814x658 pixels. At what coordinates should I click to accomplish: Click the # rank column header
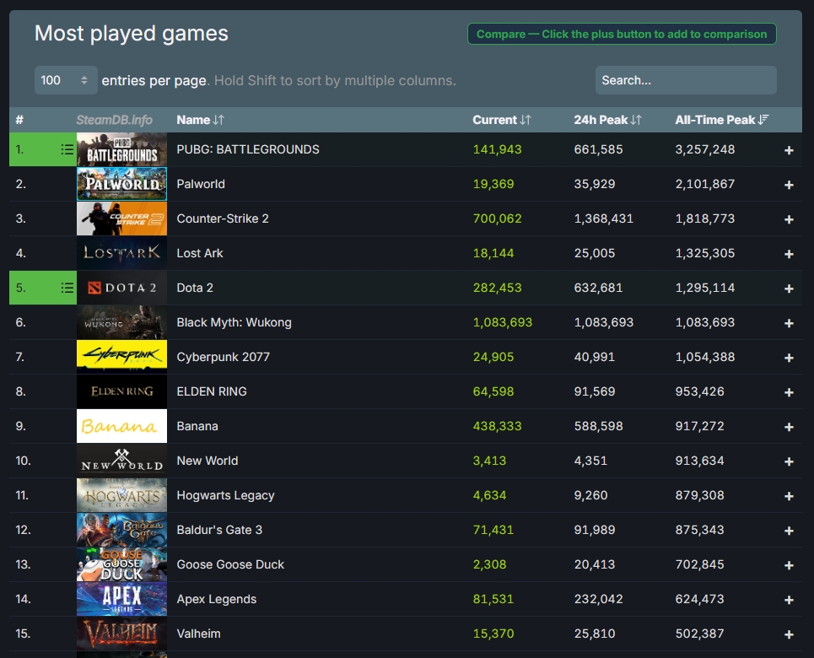pos(19,120)
